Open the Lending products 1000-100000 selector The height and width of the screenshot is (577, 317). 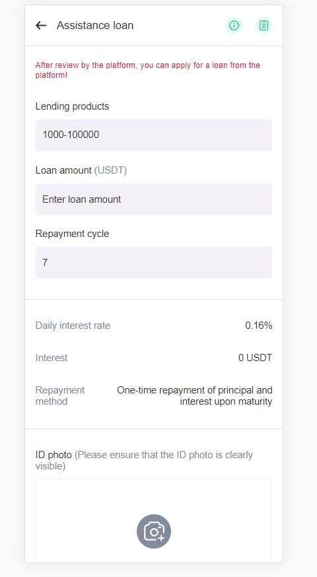point(154,135)
